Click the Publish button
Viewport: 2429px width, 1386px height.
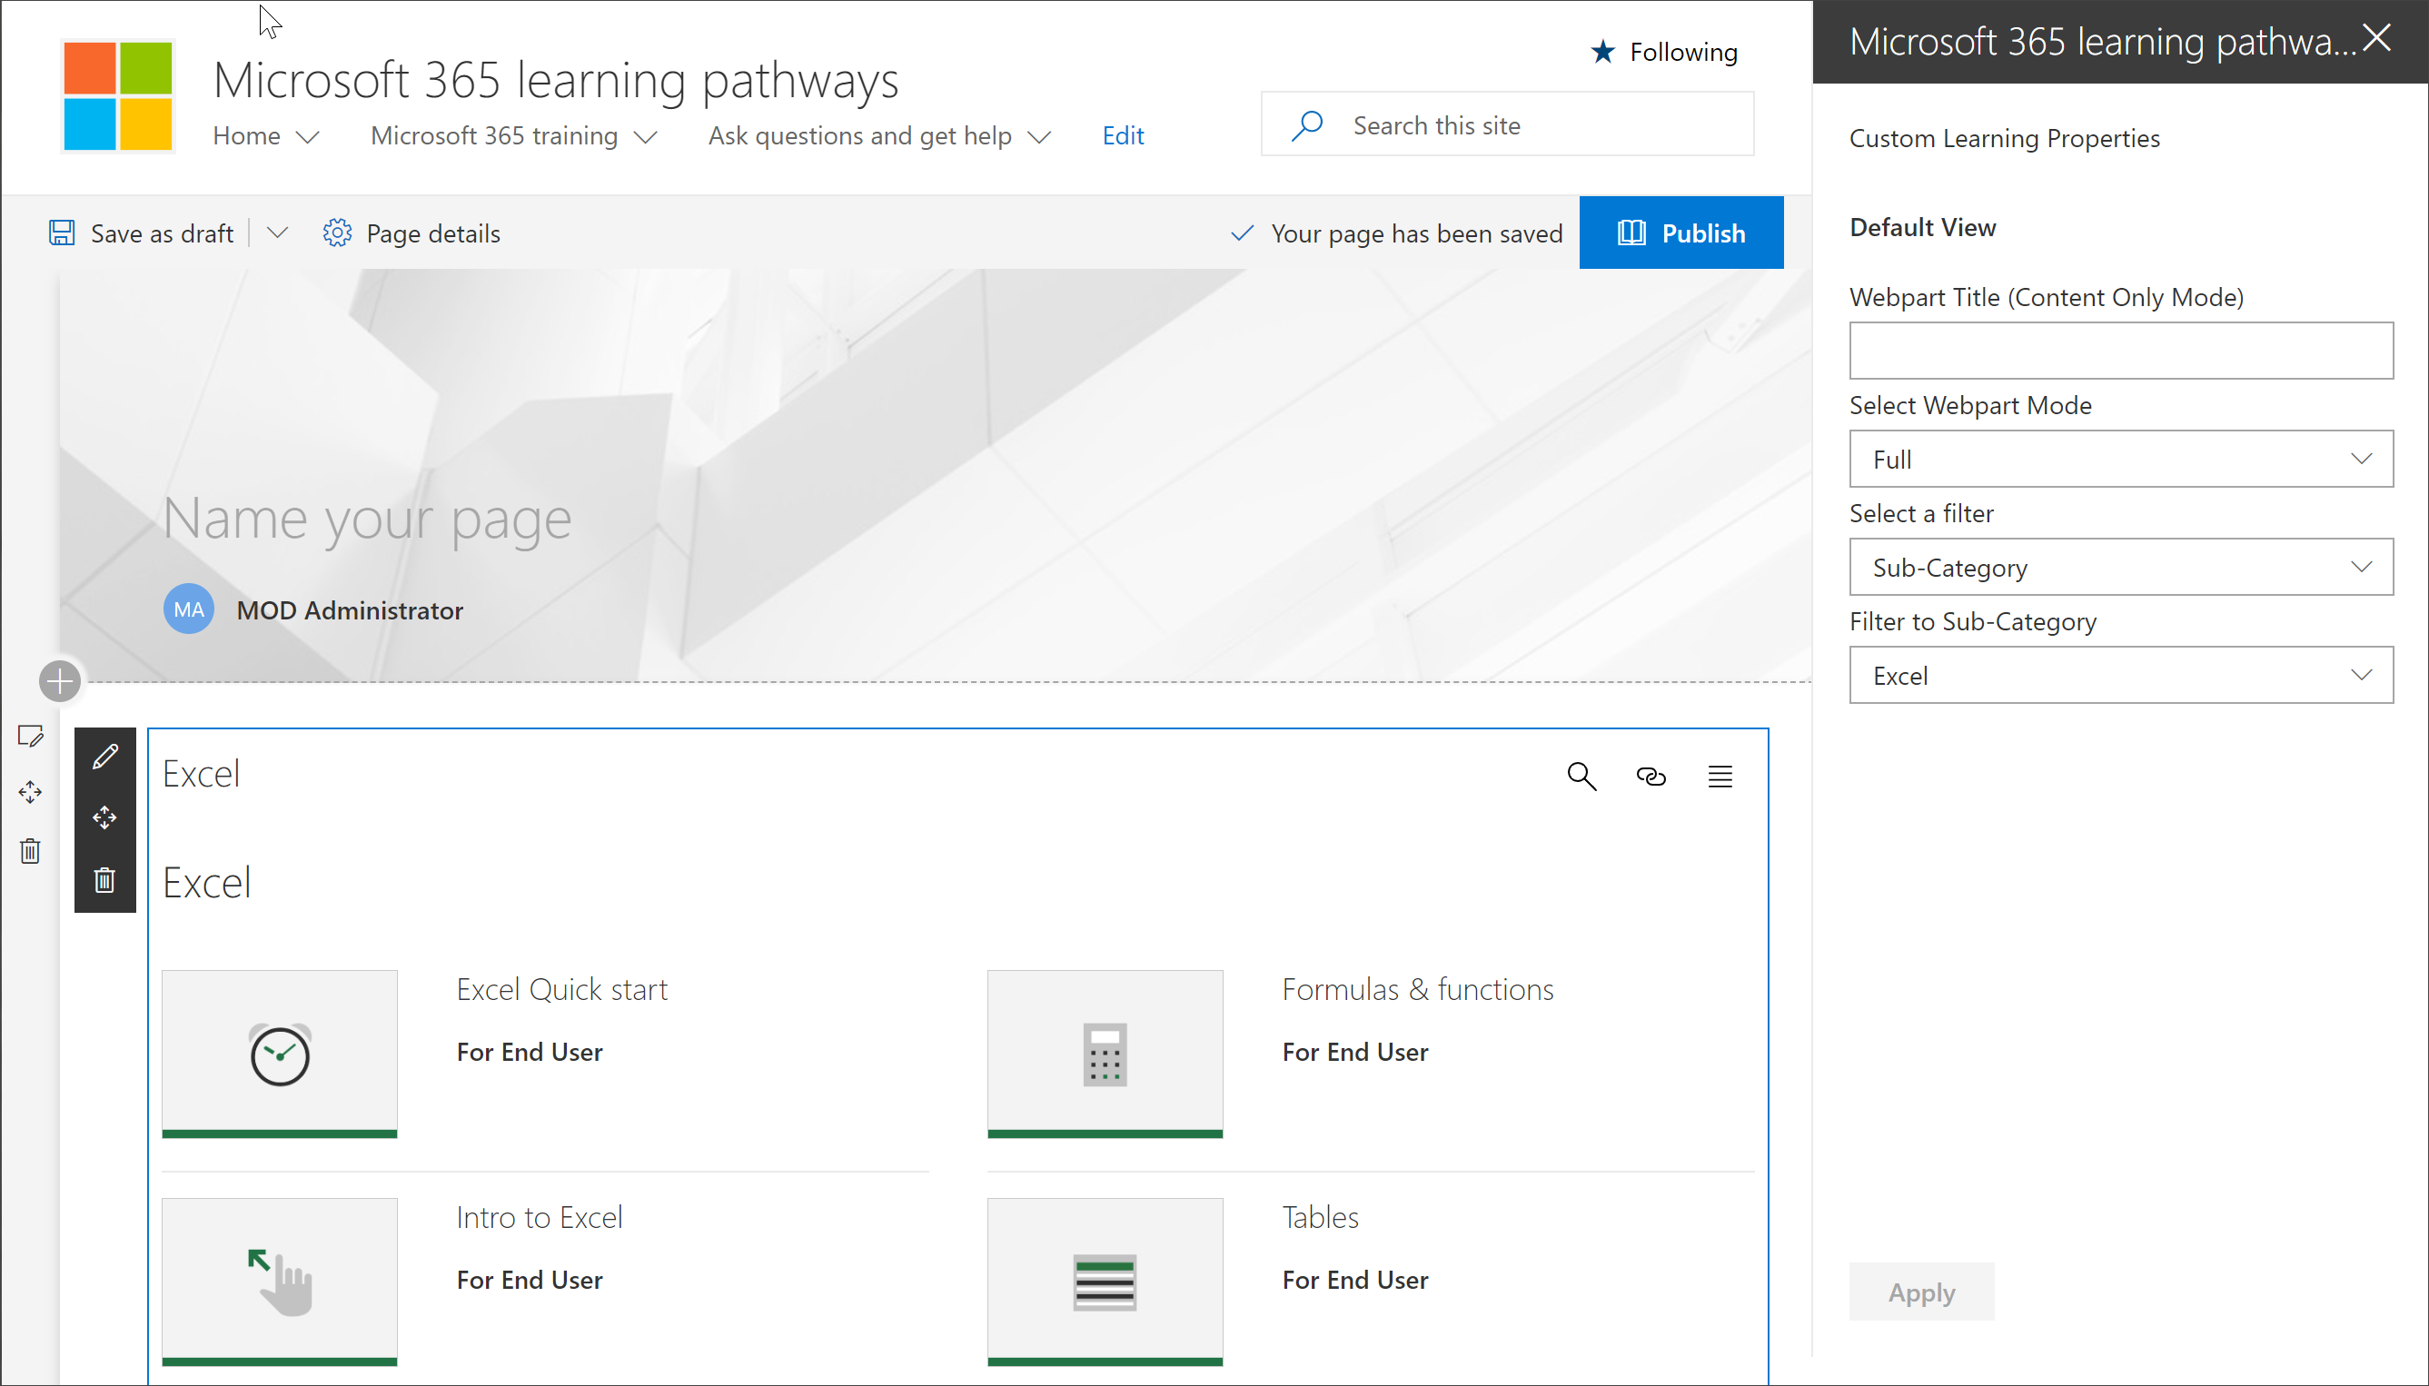point(1681,232)
